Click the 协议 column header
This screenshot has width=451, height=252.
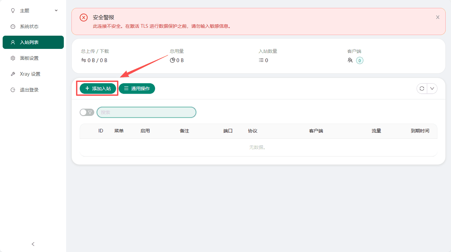pos(253,131)
